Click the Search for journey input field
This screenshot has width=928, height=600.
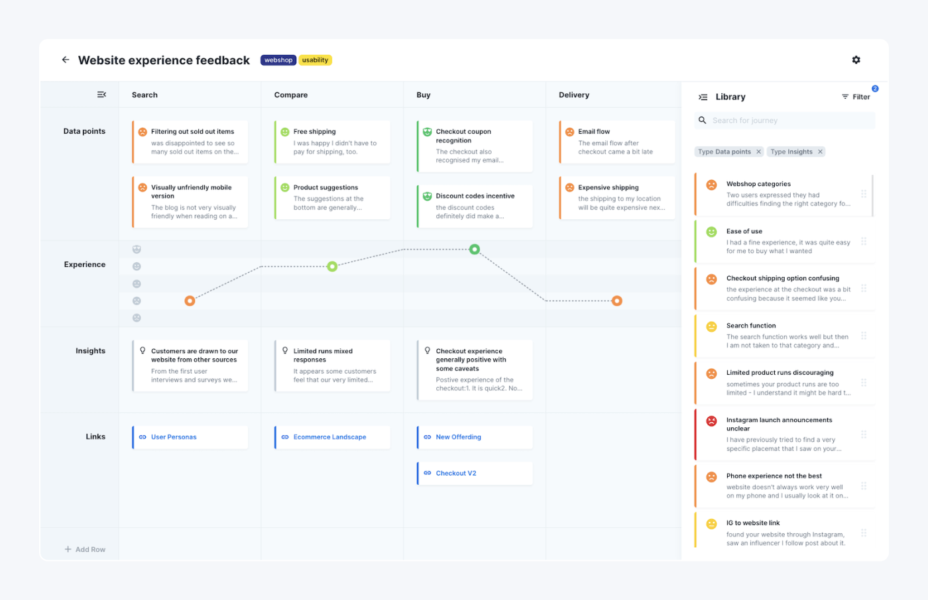tap(782, 120)
